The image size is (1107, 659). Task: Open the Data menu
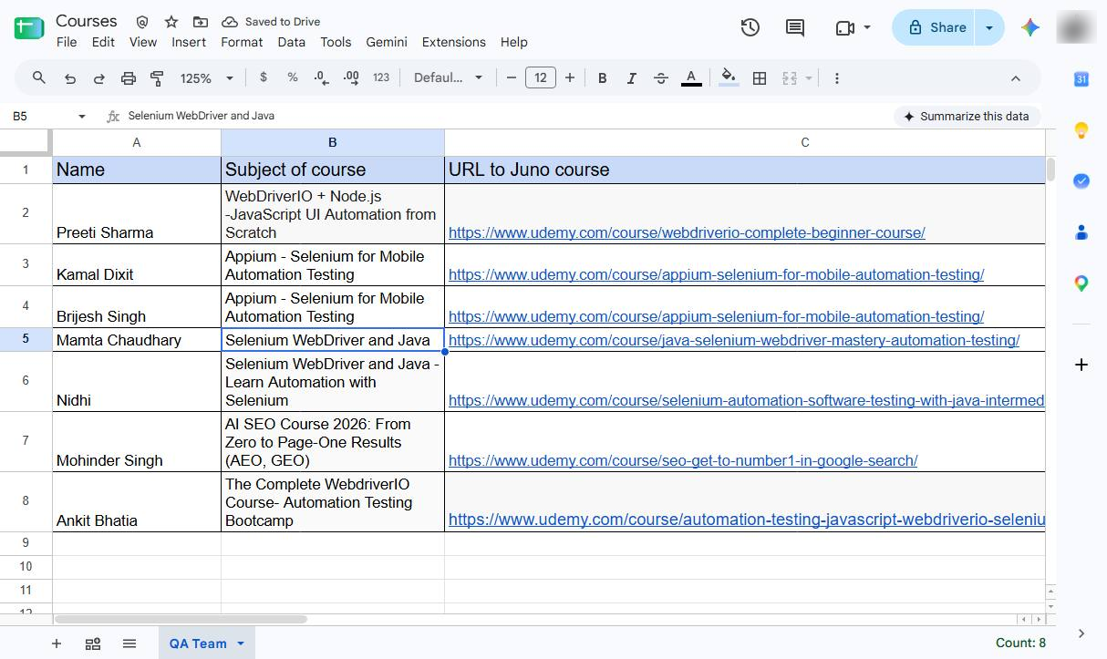[291, 42]
